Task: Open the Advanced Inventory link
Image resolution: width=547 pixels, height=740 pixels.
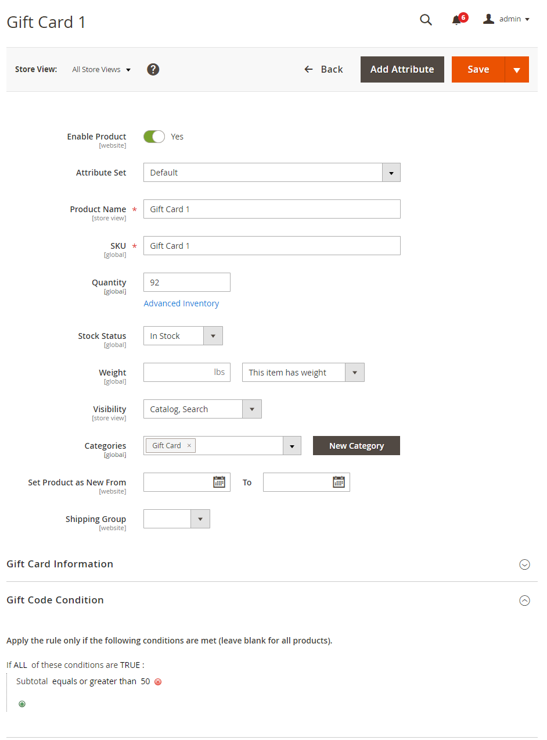Action: pos(181,303)
